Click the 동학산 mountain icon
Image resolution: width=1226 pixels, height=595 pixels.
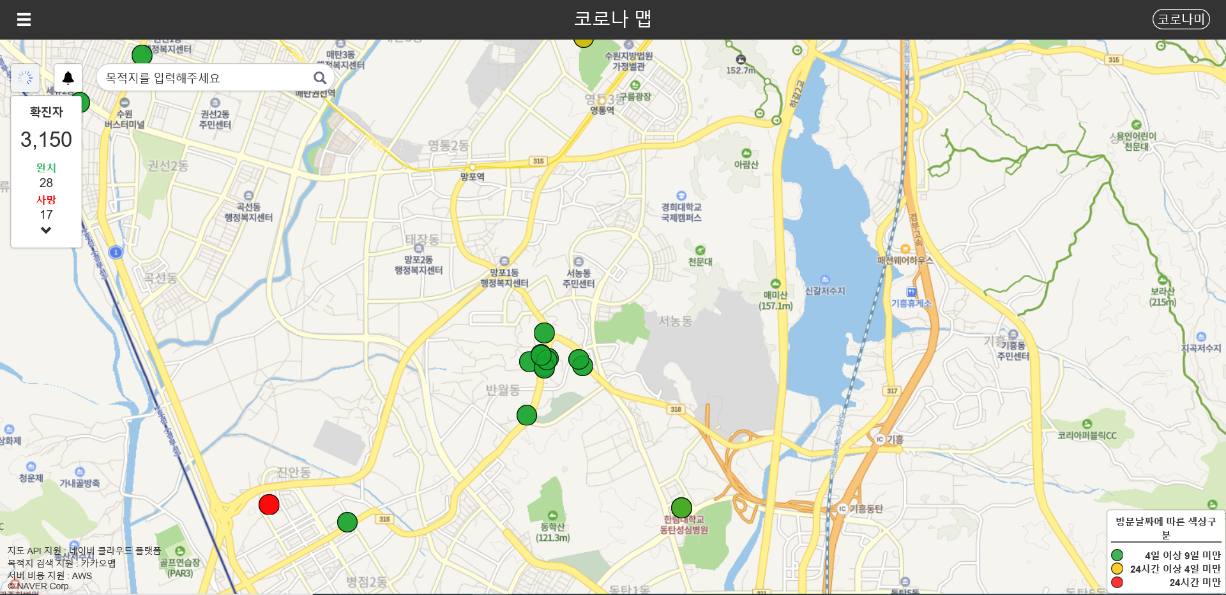tap(552, 515)
